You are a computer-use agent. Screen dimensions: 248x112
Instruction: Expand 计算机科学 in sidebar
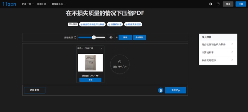pyautogui.click(x=218, y=52)
